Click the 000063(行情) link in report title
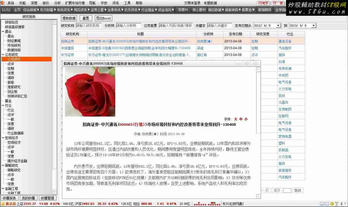 click(x=132, y=124)
